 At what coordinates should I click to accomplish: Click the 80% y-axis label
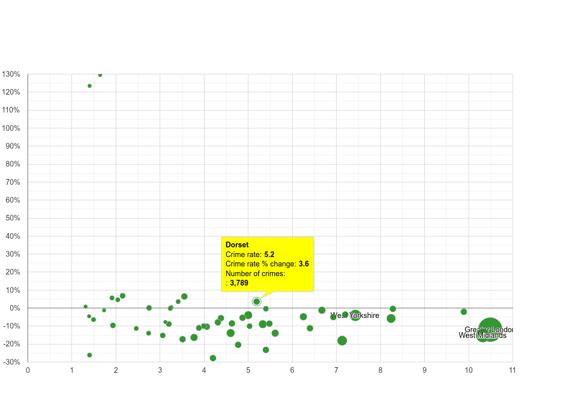click(x=13, y=164)
